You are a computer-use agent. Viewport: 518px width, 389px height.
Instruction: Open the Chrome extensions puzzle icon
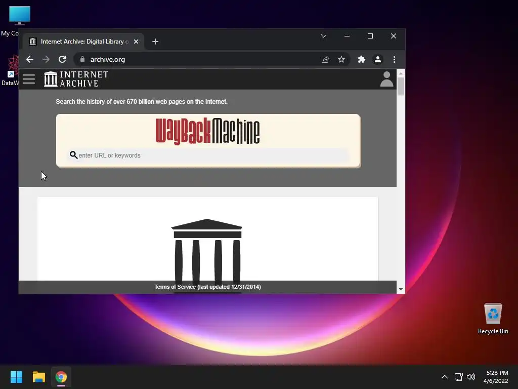click(361, 60)
